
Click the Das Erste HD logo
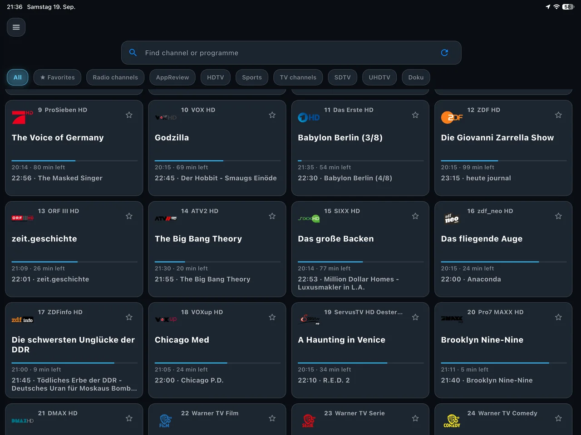click(309, 117)
